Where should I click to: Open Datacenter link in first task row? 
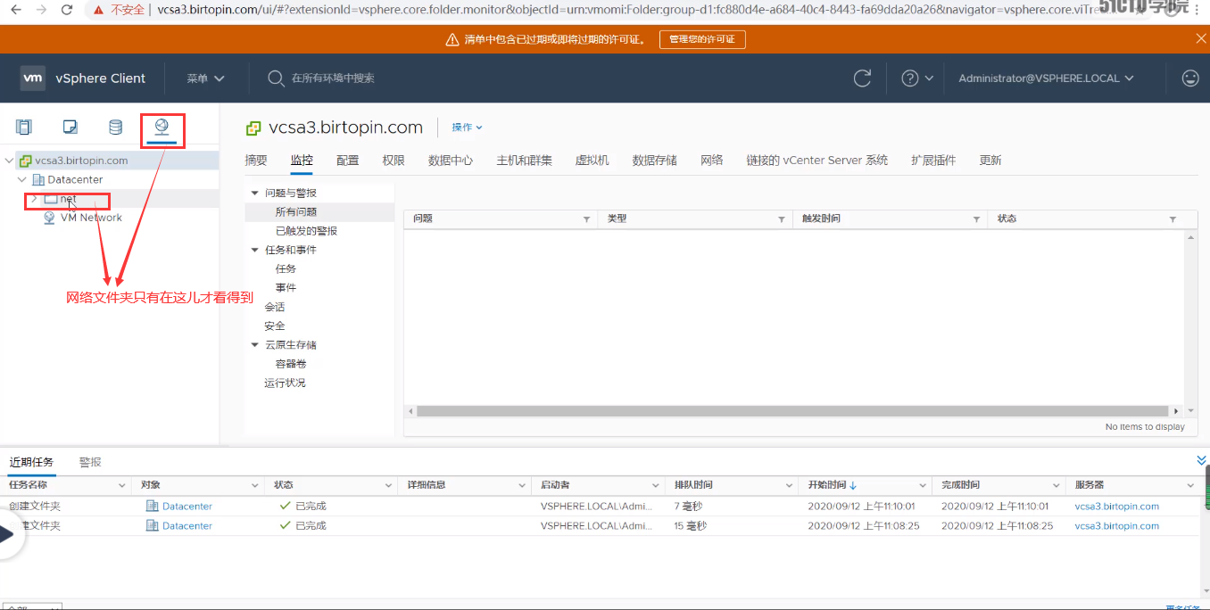pyautogui.click(x=187, y=506)
